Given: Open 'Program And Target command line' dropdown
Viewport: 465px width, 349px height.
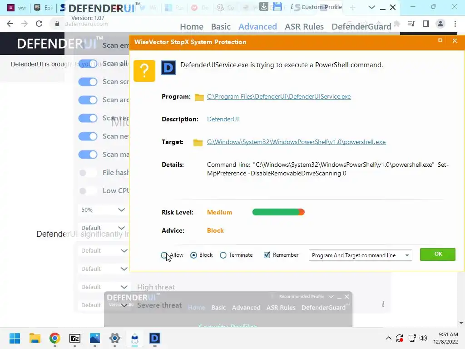Looking at the screenshot, I should point(360,255).
